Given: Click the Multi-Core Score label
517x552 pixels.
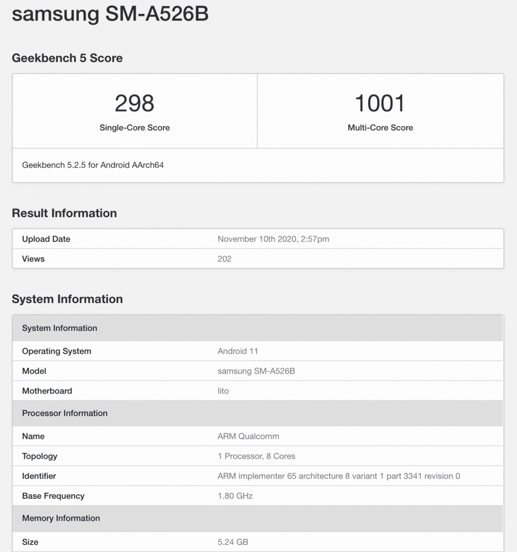Looking at the screenshot, I should pyautogui.click(x=380, y=128).
